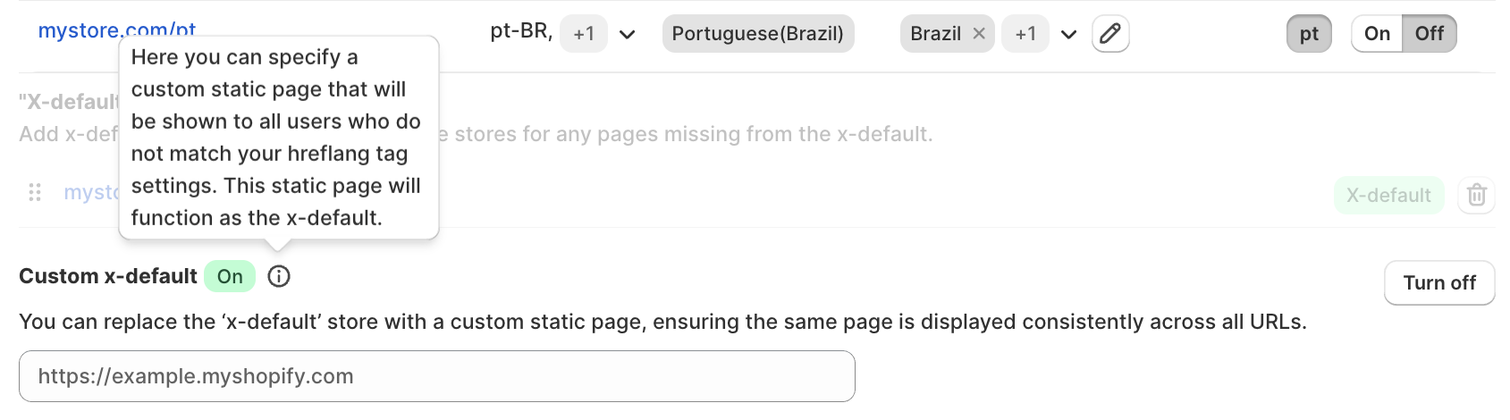Expand the pt-BR language dropdown arrow

(628, 35)
